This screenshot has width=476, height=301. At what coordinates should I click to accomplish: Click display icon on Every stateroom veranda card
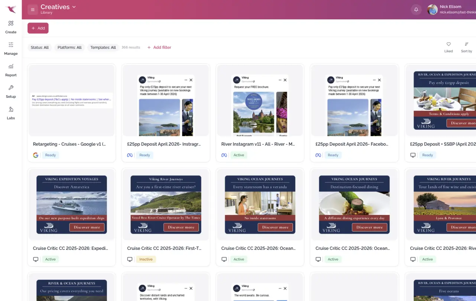pos(224,259)
